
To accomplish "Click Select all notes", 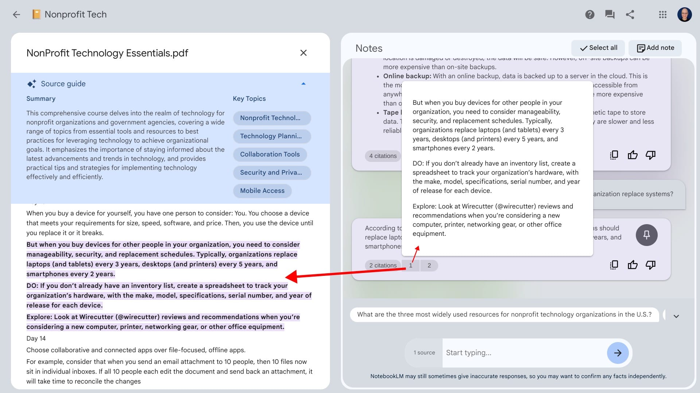I will (x=598, y=48).
